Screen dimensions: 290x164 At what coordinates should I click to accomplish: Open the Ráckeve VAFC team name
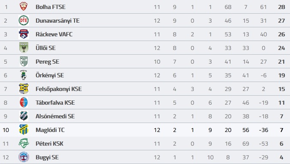click(x=54, y=34)
